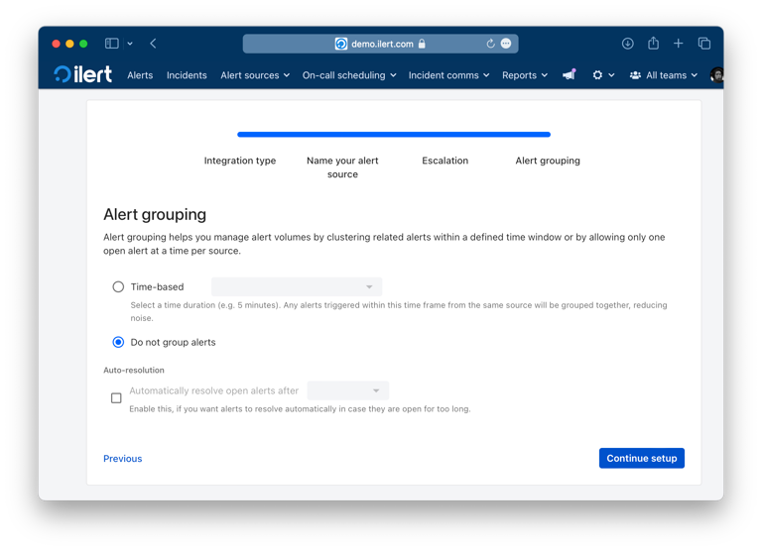Open the settings gear menu
This screenshot has width=762, height=551.
point(603,75)
